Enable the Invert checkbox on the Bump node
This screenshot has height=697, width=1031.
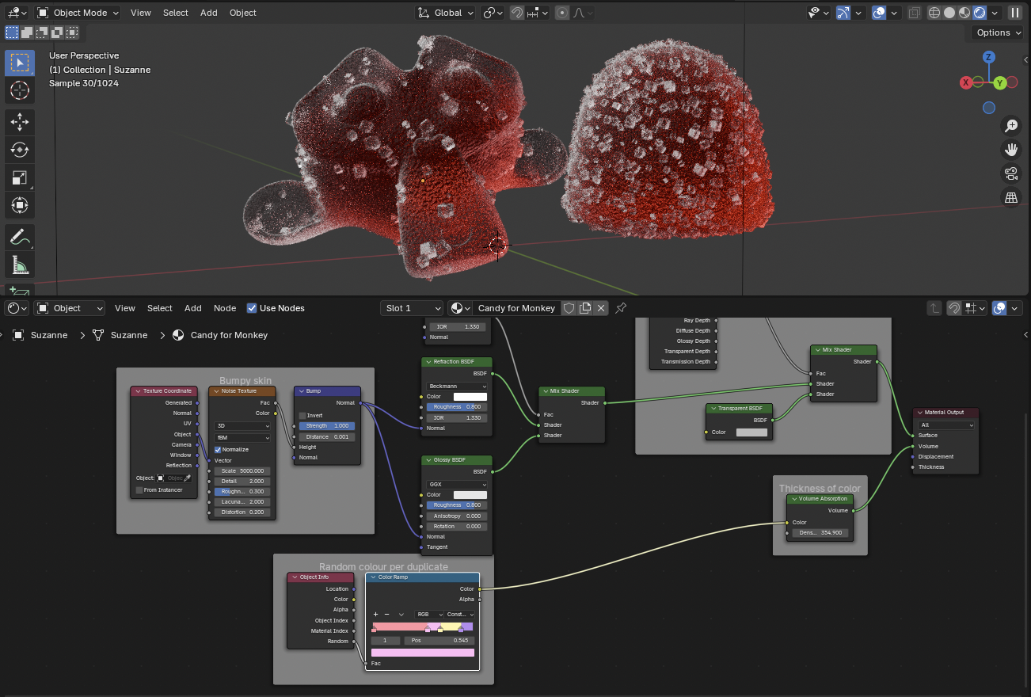click(302, 415)
